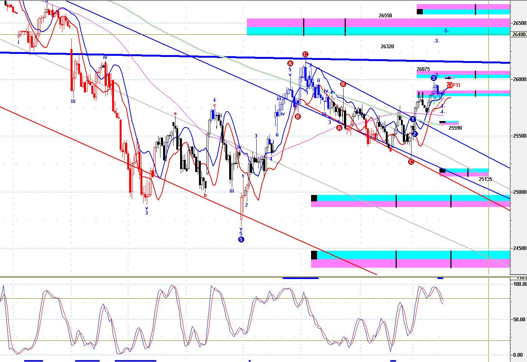
Task: Select the blue circled 2 wave marker
Action: point(415,134)
